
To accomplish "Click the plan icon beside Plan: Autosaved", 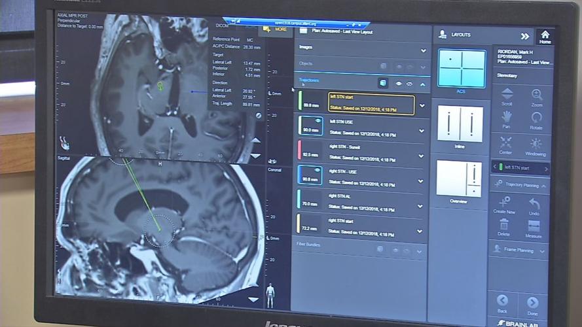I will 304,31.
